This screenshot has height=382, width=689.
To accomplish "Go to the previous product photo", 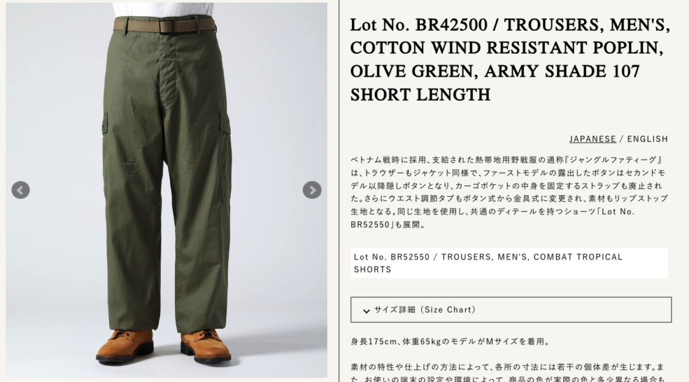I will (x=20, y=190).
